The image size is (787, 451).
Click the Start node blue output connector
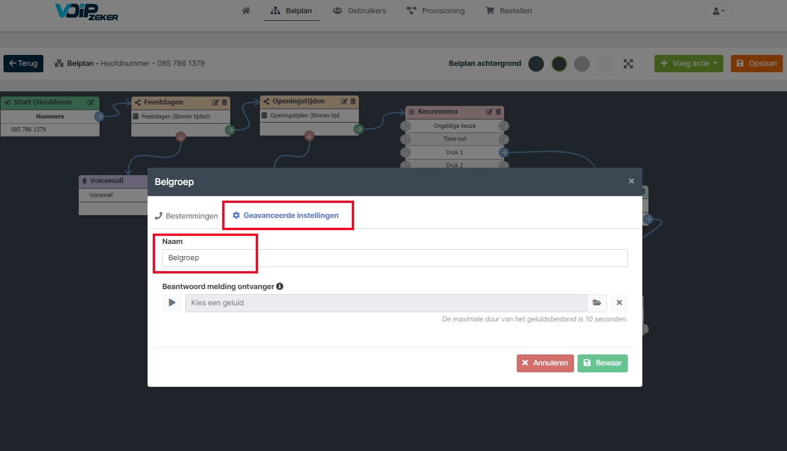[99, 117]
